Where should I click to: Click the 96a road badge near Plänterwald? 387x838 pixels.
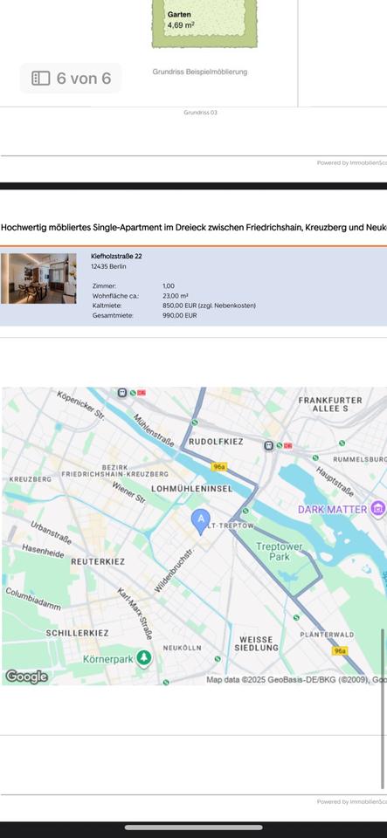(x=340, y=650)
